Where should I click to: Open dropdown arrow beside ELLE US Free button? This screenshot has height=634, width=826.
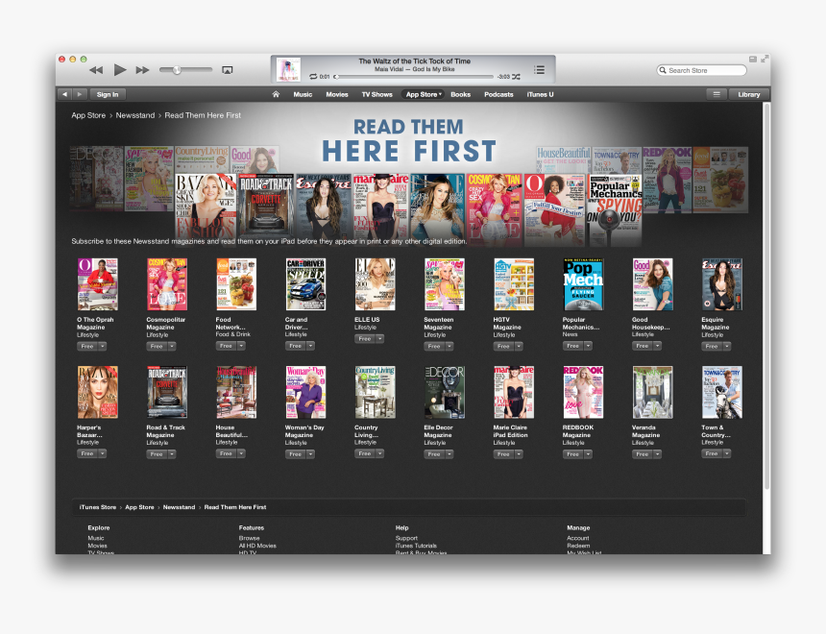(x=379, y=338)
